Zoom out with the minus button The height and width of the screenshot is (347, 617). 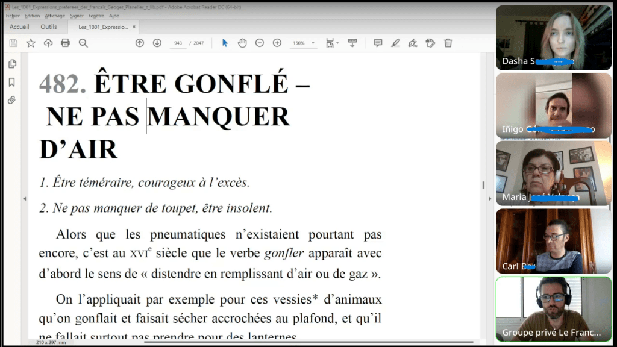[260, 43]
